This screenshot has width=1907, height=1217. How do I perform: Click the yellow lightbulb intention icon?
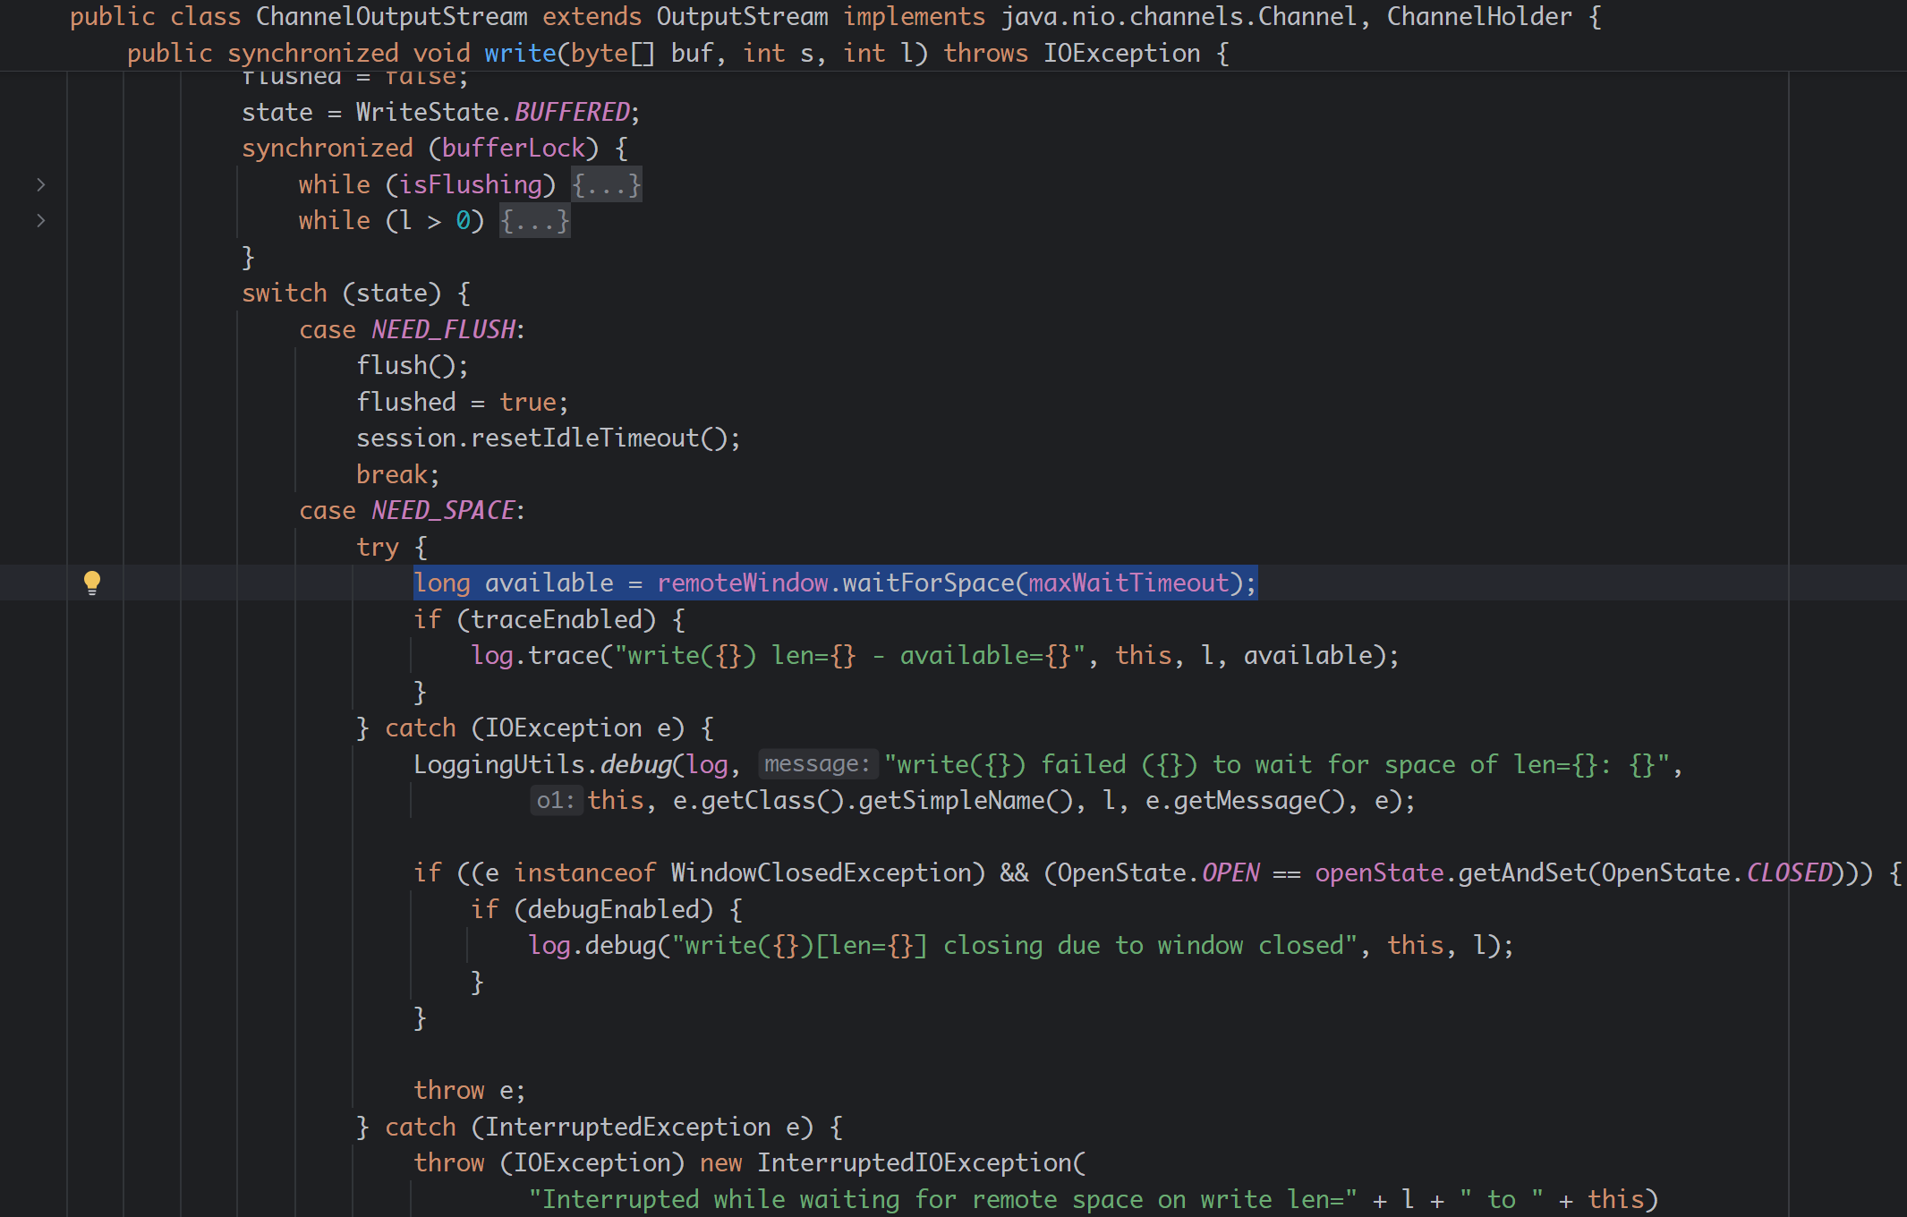pyautogui.click(x=91, y=582)
